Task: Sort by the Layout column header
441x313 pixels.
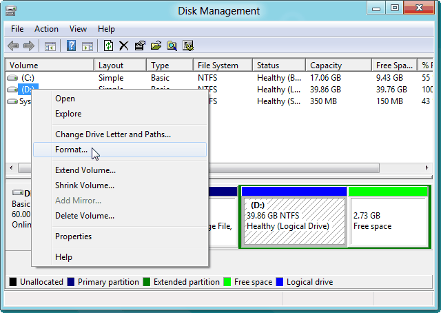Action: click(121, 65)
